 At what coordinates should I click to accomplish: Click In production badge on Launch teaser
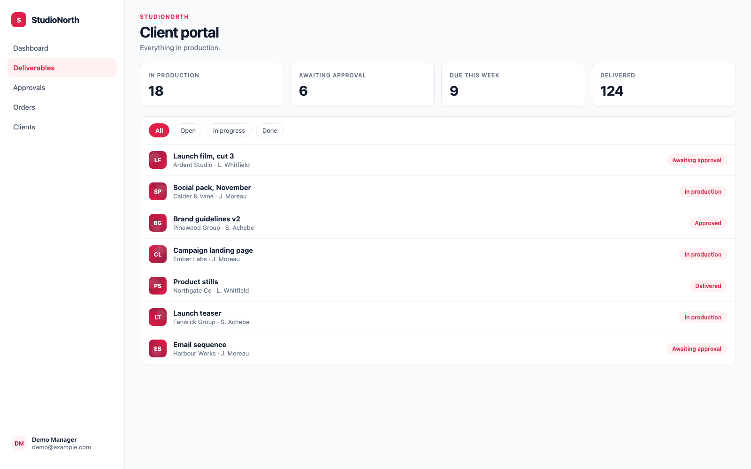point(703,317)
